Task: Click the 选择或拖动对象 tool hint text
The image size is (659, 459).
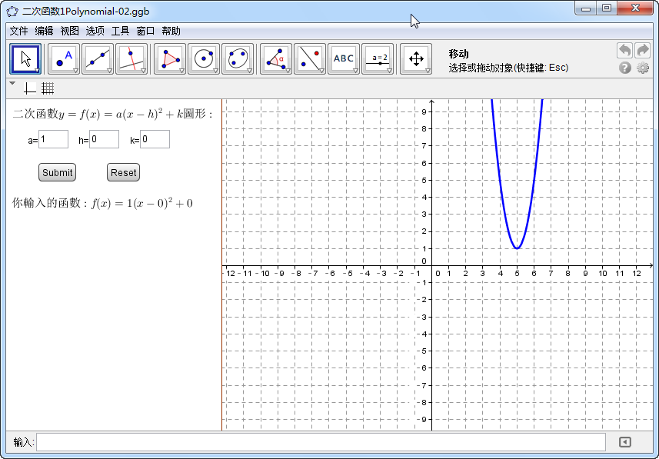Action: tap(508, 68)
